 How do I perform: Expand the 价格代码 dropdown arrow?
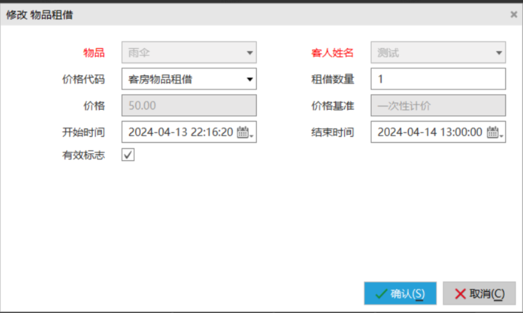click(x=250, y=79)
